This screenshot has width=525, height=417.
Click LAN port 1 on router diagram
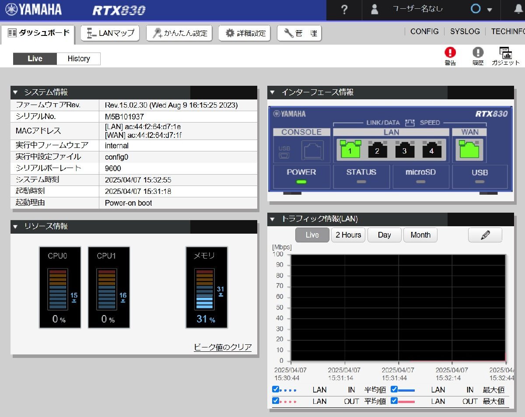(350, 149)
